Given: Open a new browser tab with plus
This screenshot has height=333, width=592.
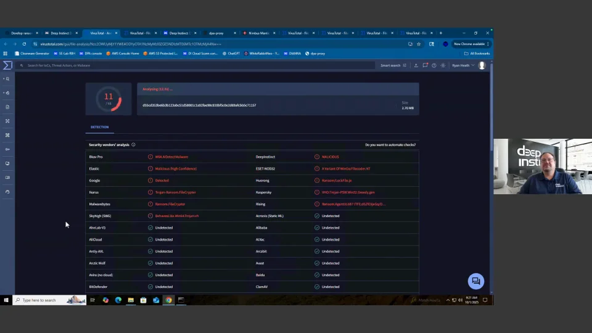Looking at the screenshot, I should [440, 33].
